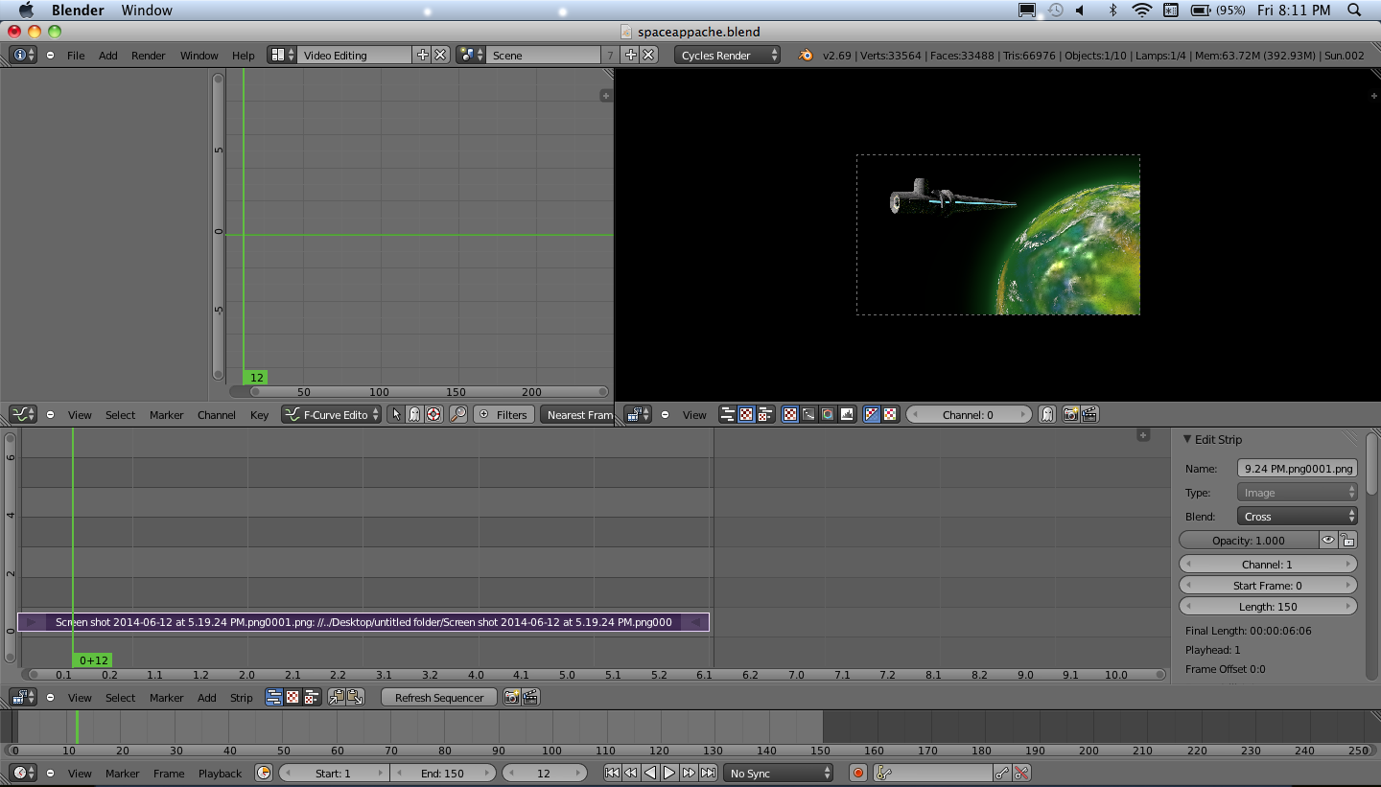
Task: Show the histogram display in preview header
Action: coord(847,415)
